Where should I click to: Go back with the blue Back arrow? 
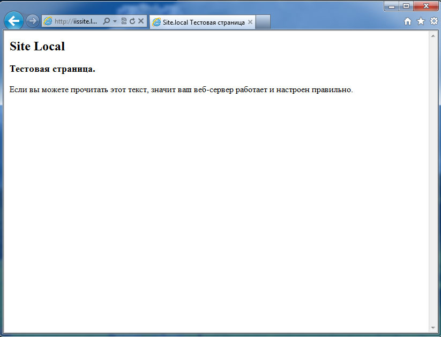pyautogui.click(x=14, y=21)
